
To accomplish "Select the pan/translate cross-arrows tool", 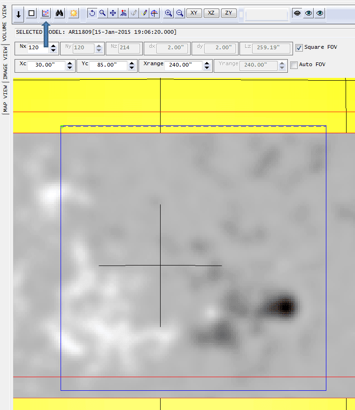I will tap(113, 13).
